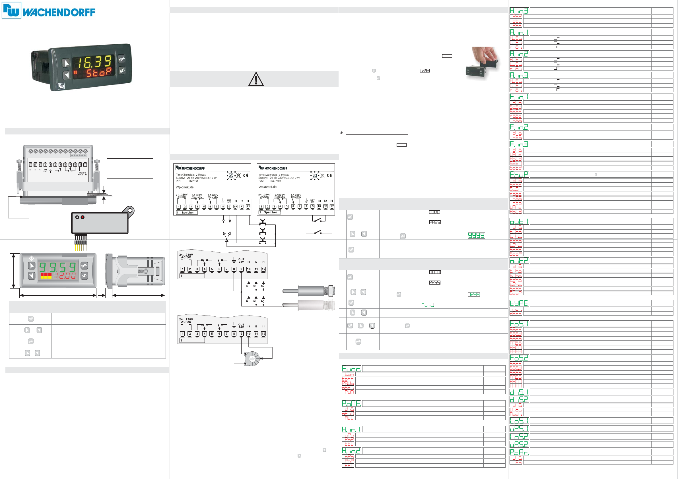Image resolution: width=678 pixels, height=479 pixels.
Task: Click the green F.t.uP parameter heading
Action: (x=519, y=175)
